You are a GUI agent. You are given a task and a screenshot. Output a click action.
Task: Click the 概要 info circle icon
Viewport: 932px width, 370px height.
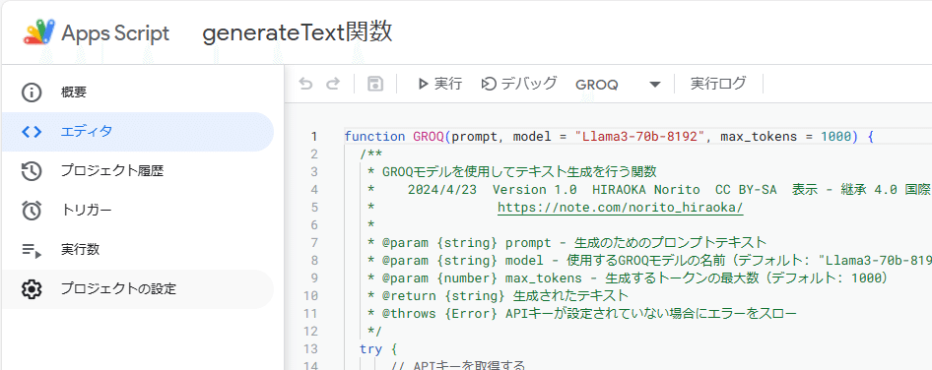coord(32,92)
